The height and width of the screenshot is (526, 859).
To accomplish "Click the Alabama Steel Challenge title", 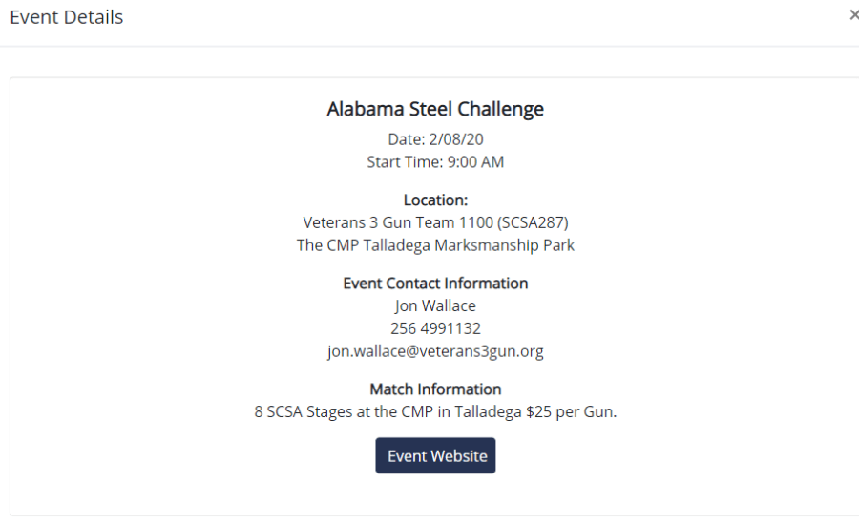I will tap(435, 109).
